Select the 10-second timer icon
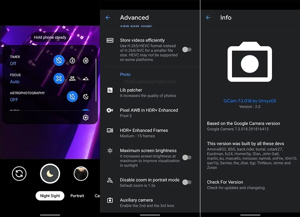300x217 pixels. coord(86,60)
